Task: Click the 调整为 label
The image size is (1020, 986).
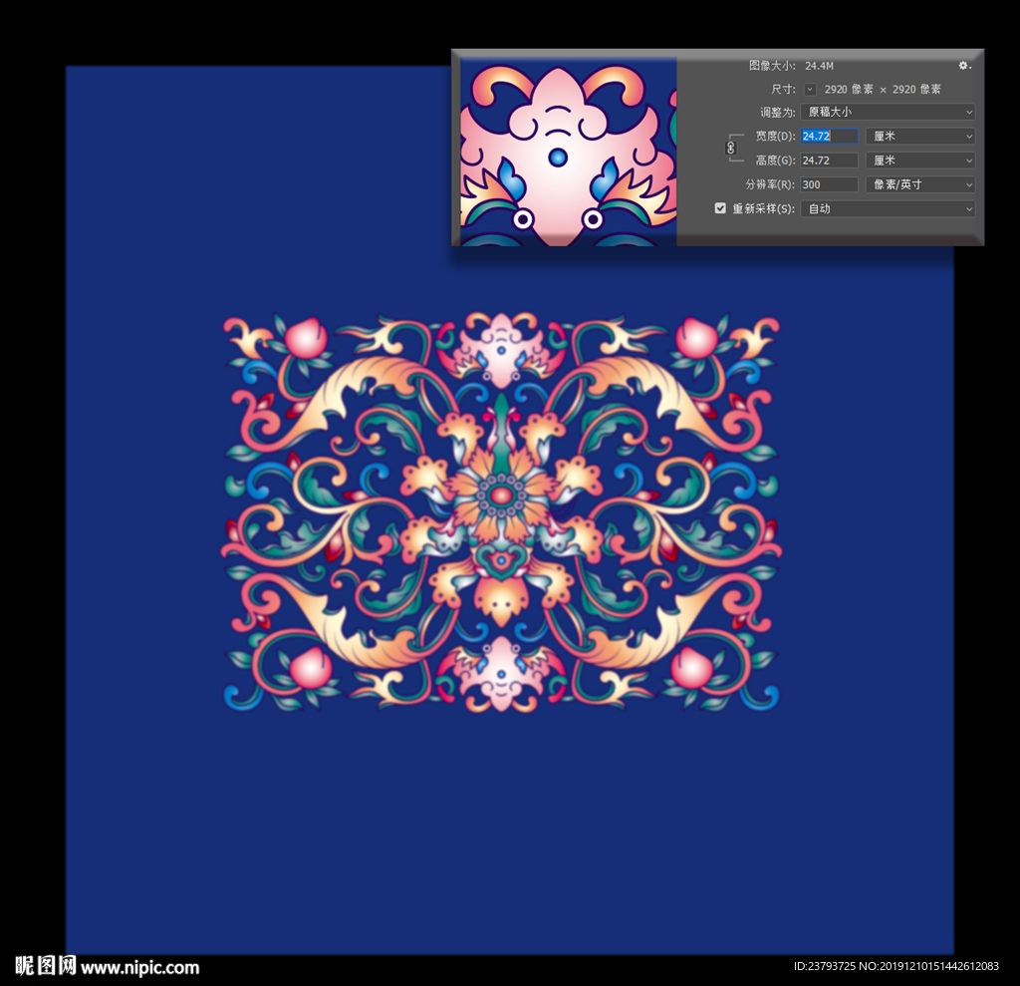Action: [x=777, y=112]
